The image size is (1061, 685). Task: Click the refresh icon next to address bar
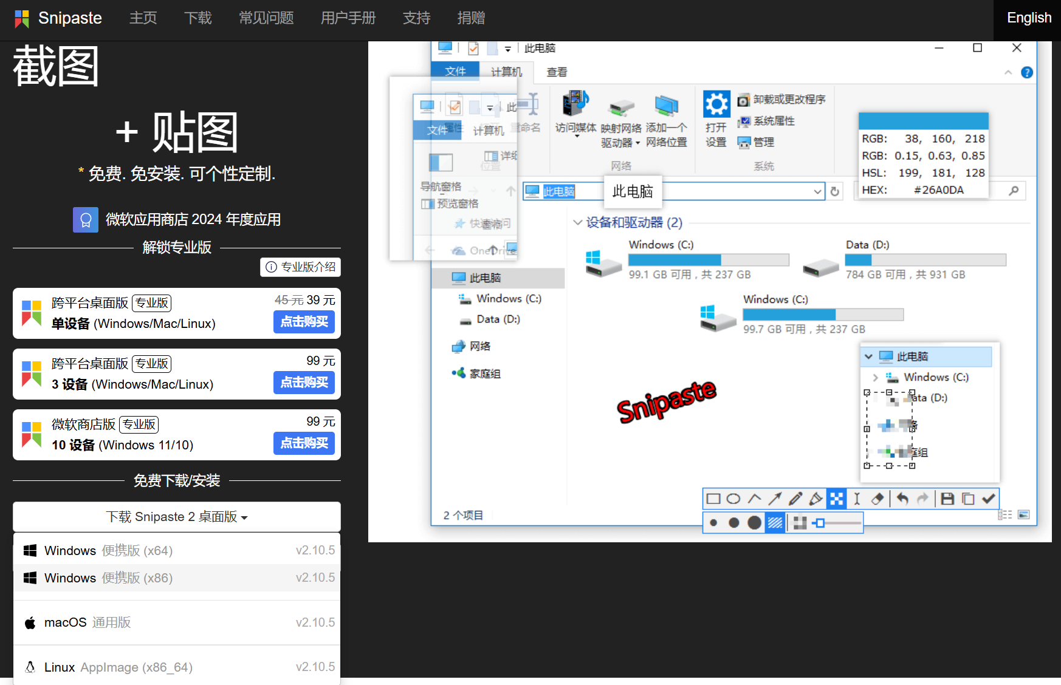[x=835, y=192]
